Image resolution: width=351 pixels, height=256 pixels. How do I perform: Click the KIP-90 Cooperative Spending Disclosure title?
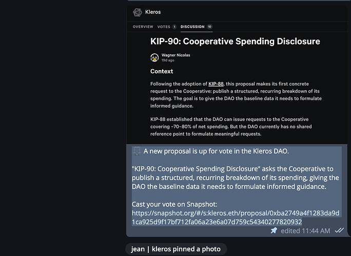click(235, 41)
